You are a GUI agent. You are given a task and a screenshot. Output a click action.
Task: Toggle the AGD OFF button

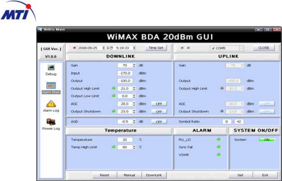(x=159, y=122)
